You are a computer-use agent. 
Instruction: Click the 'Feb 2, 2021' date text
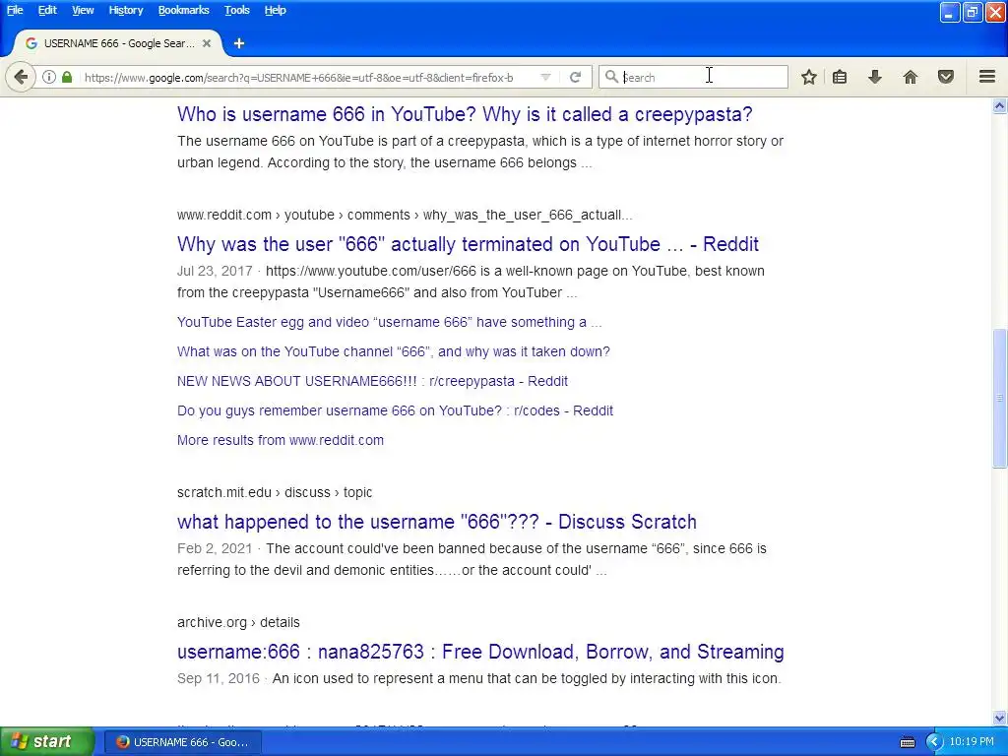click(215, 548)
